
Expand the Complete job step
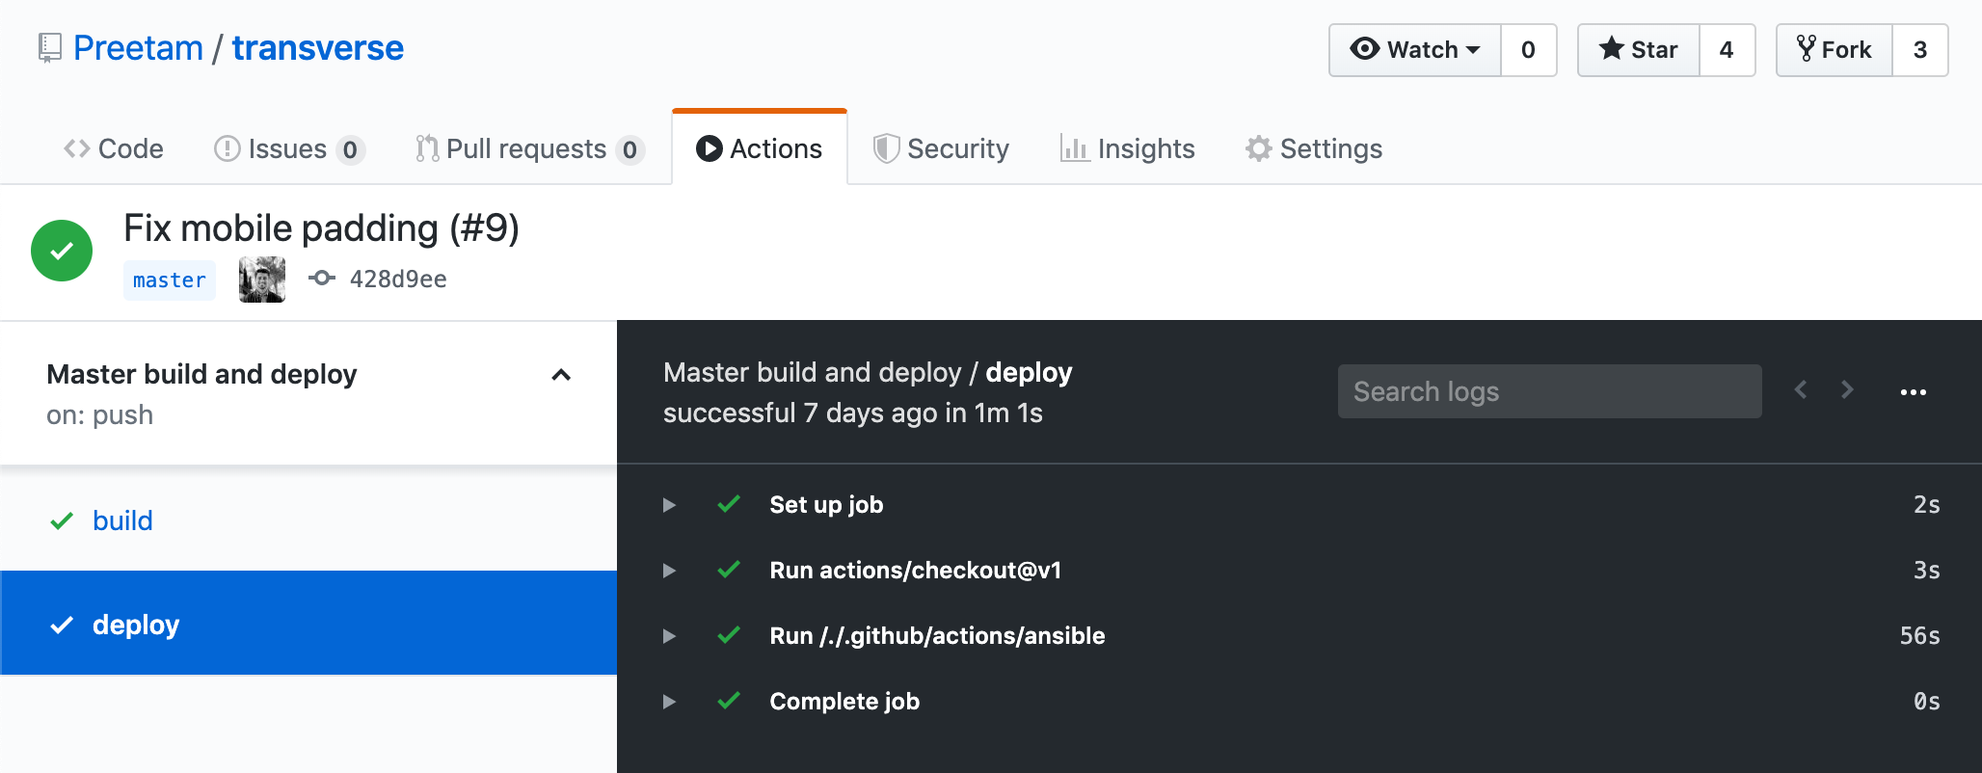pyautogui.click(x=669, y=702)
